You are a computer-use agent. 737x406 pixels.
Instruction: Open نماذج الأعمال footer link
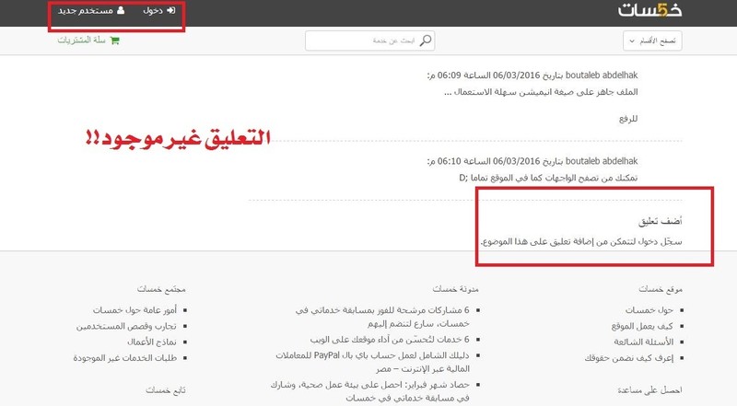[x=152, y=342]
